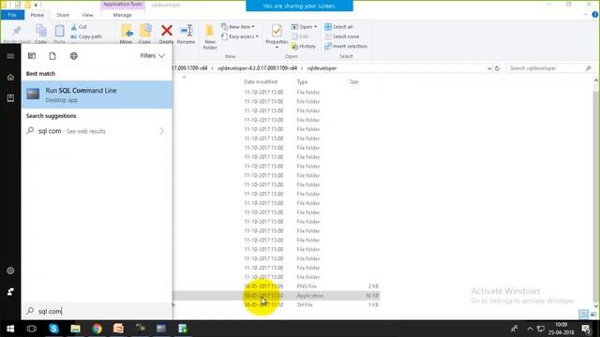Select the PNG File row
The height and width of the screenshot is (337, 600).
coord(277,286)
